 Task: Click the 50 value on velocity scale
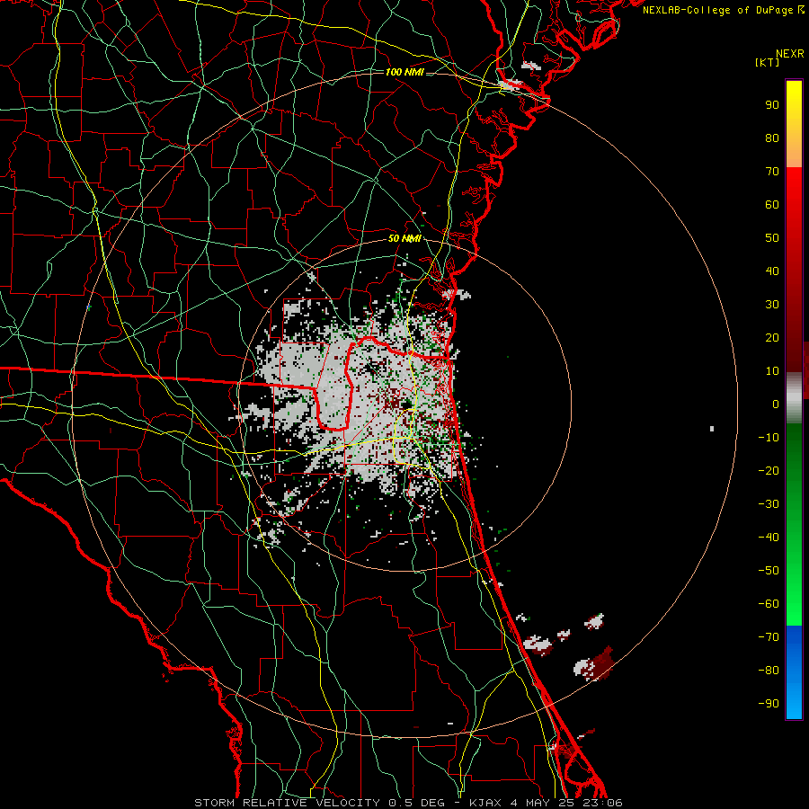click(x=772, y=238)
